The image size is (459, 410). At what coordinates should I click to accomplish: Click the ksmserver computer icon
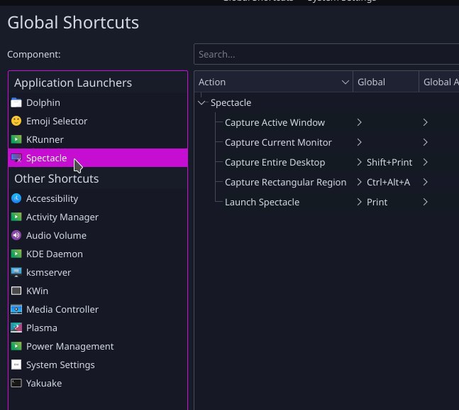(16, 272)
